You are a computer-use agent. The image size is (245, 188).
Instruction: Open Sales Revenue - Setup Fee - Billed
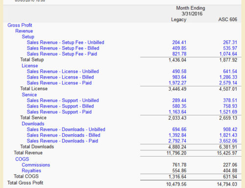point(63,48)
